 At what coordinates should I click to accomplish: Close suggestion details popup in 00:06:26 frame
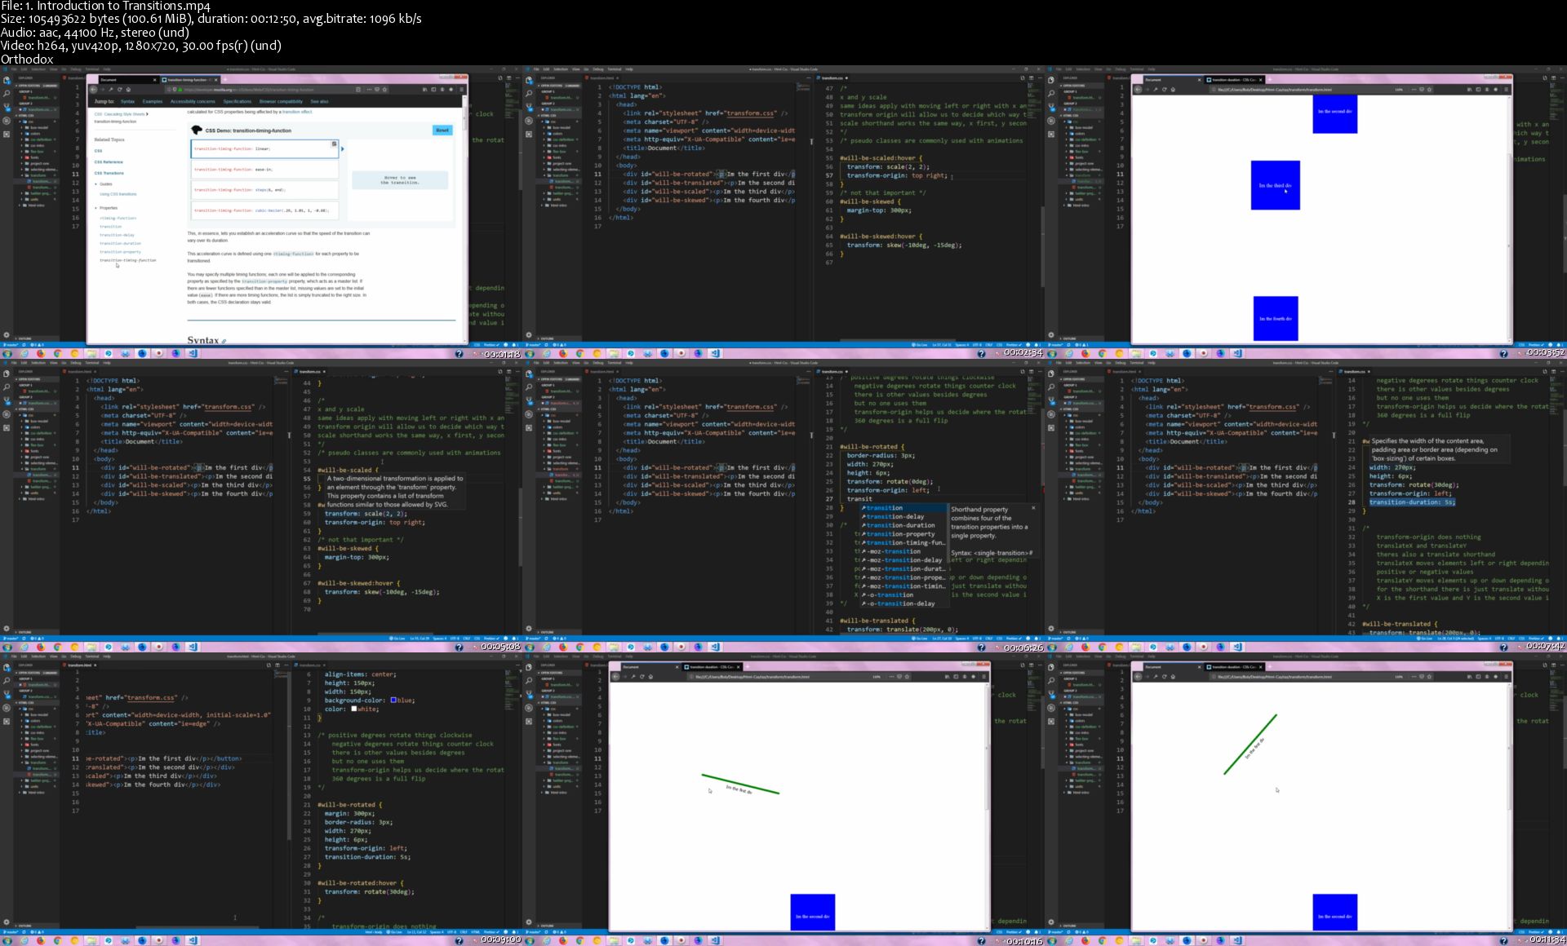[x=1033, y=508]
